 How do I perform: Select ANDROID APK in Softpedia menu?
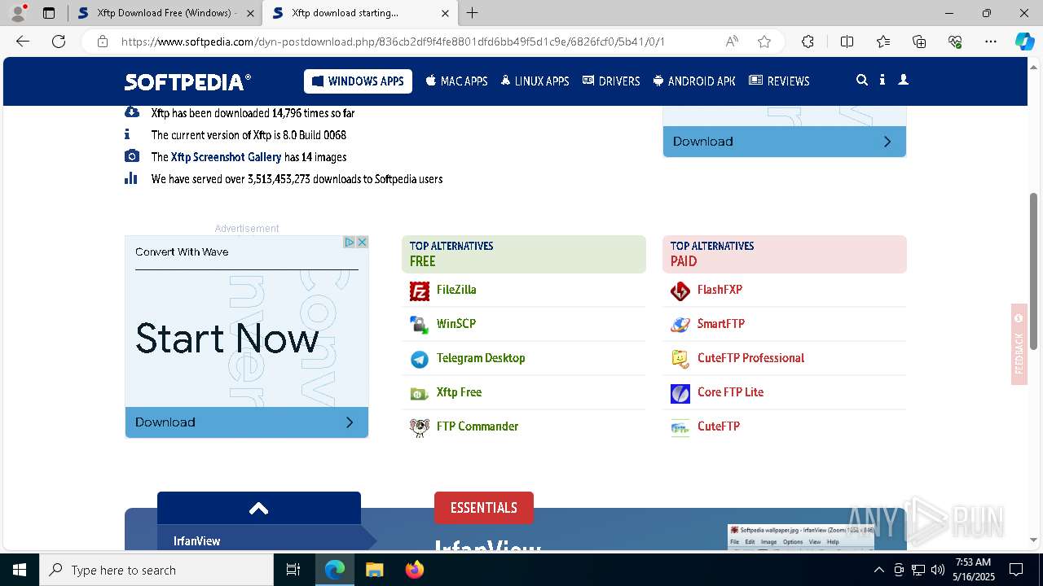point(694,81)
